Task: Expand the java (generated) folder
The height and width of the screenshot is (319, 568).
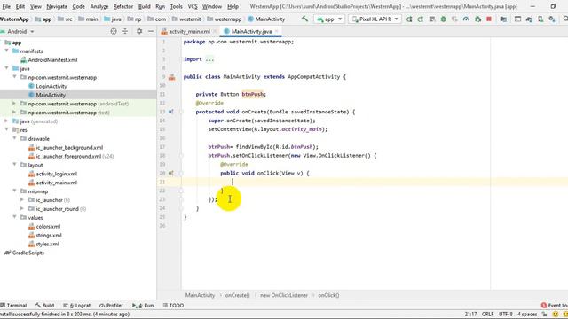Action: 6,121
